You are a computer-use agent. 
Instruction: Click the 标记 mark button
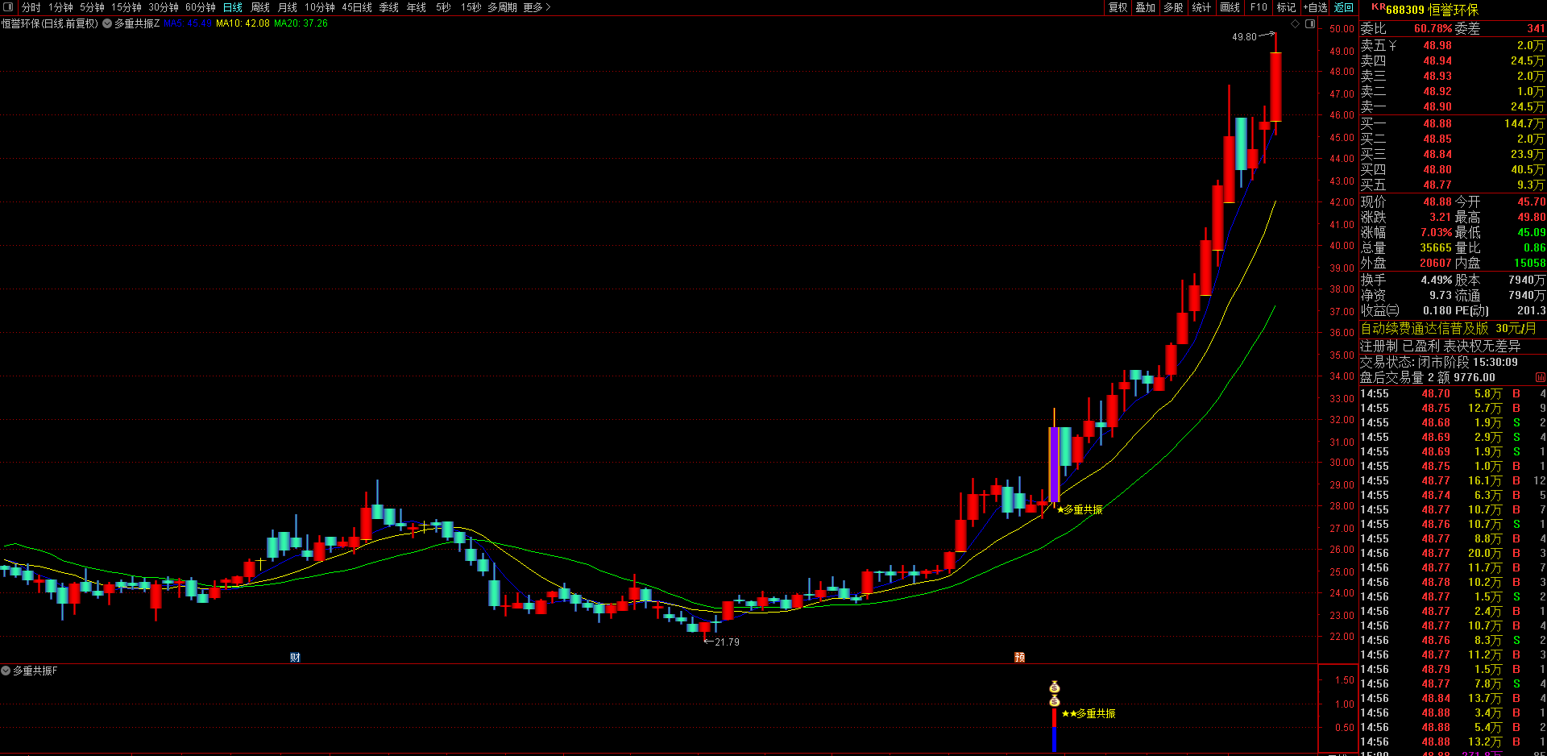tap(1286, 7)
